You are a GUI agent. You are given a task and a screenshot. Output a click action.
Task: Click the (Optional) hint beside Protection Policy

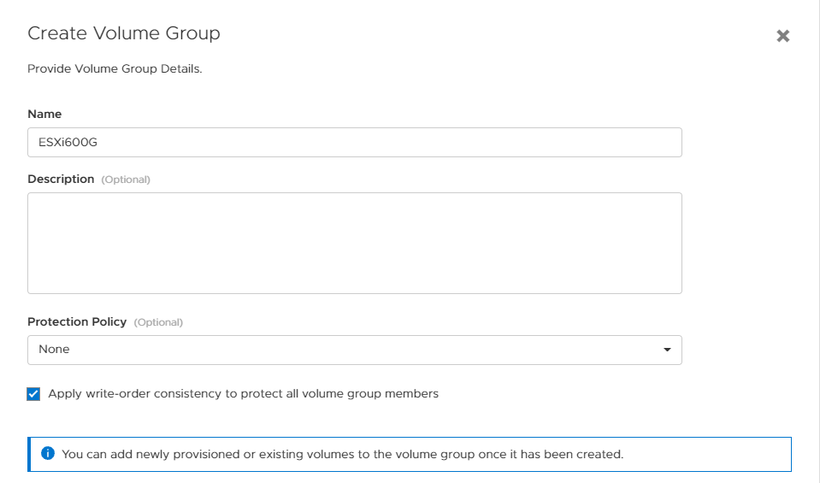tap(158, 322)
